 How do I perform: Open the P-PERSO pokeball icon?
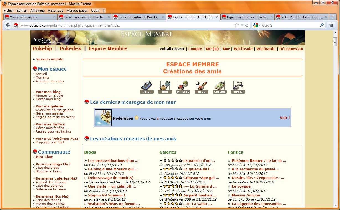pyautogui.click(x=183, y=87)
